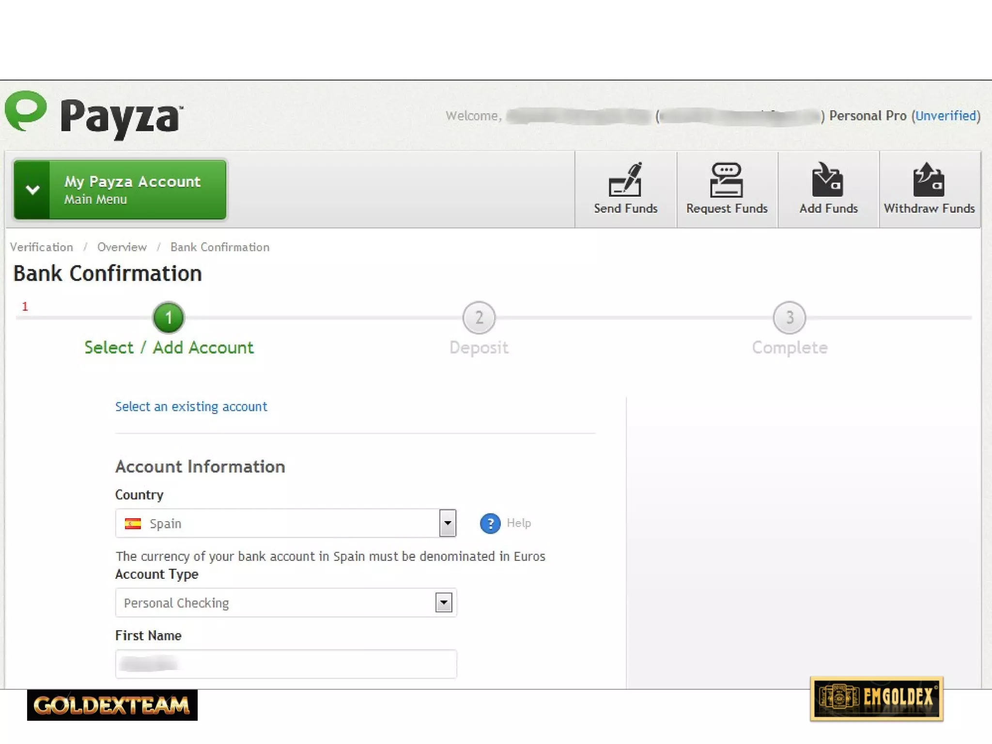
Task: Expand the My Payza Account main menu
Action: (x=120, y=189)
